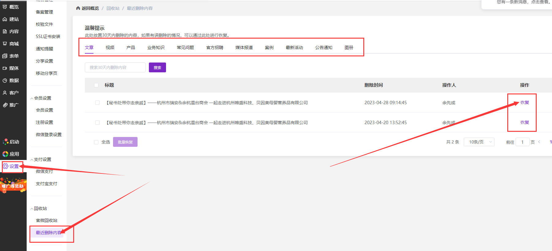Click the 设置 gear icon
The image size is (552, 251).
point(6,166)
